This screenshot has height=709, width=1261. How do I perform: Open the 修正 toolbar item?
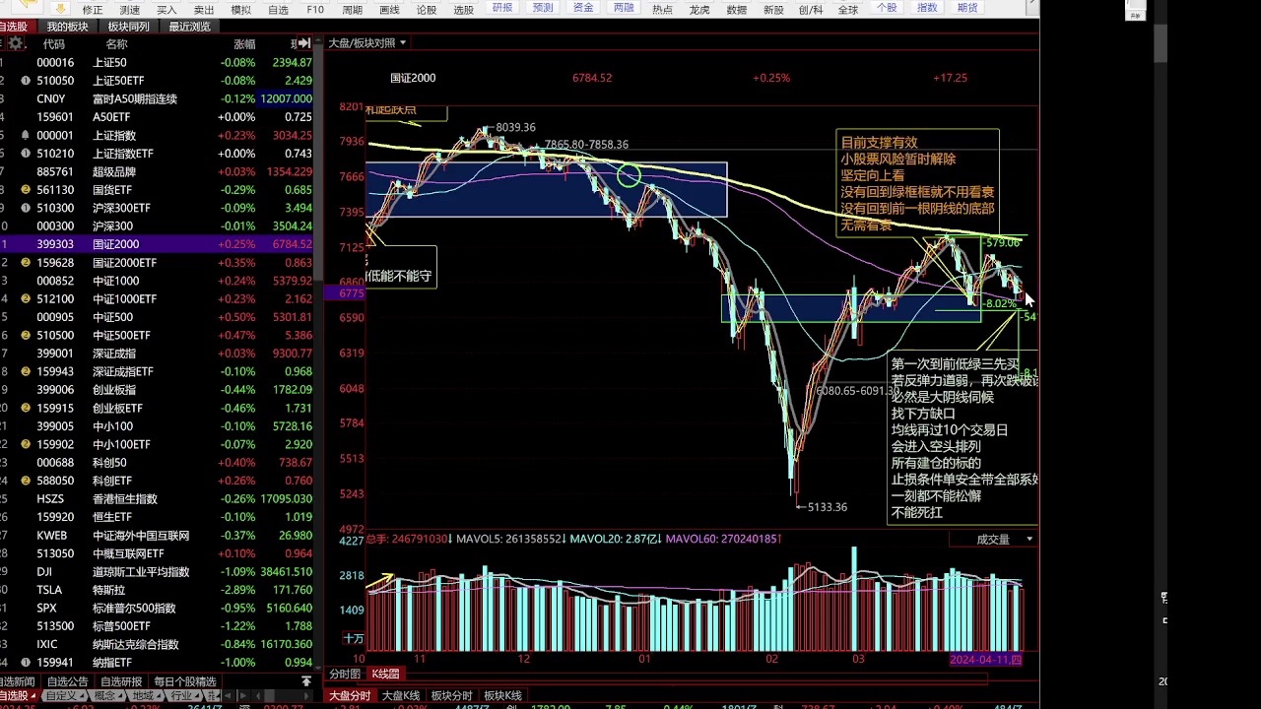(x=93, y=10)
